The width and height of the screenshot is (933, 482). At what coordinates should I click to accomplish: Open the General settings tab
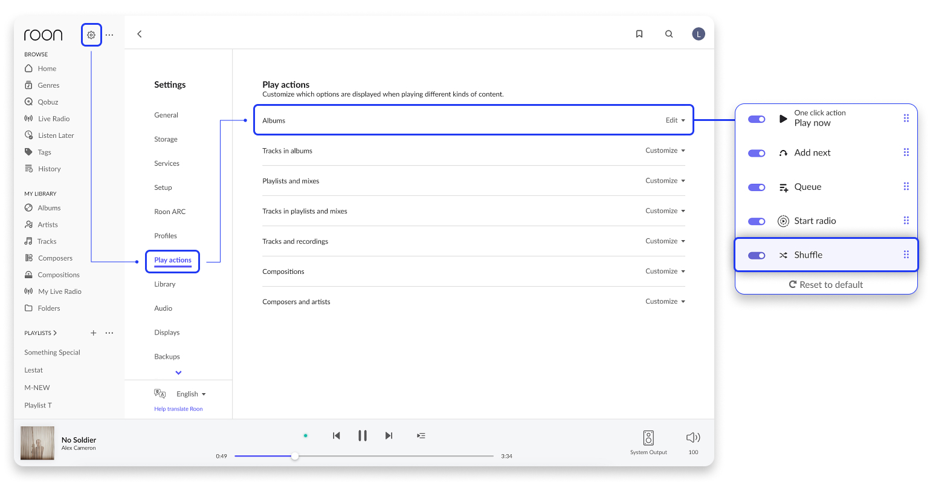click(166, 115)
